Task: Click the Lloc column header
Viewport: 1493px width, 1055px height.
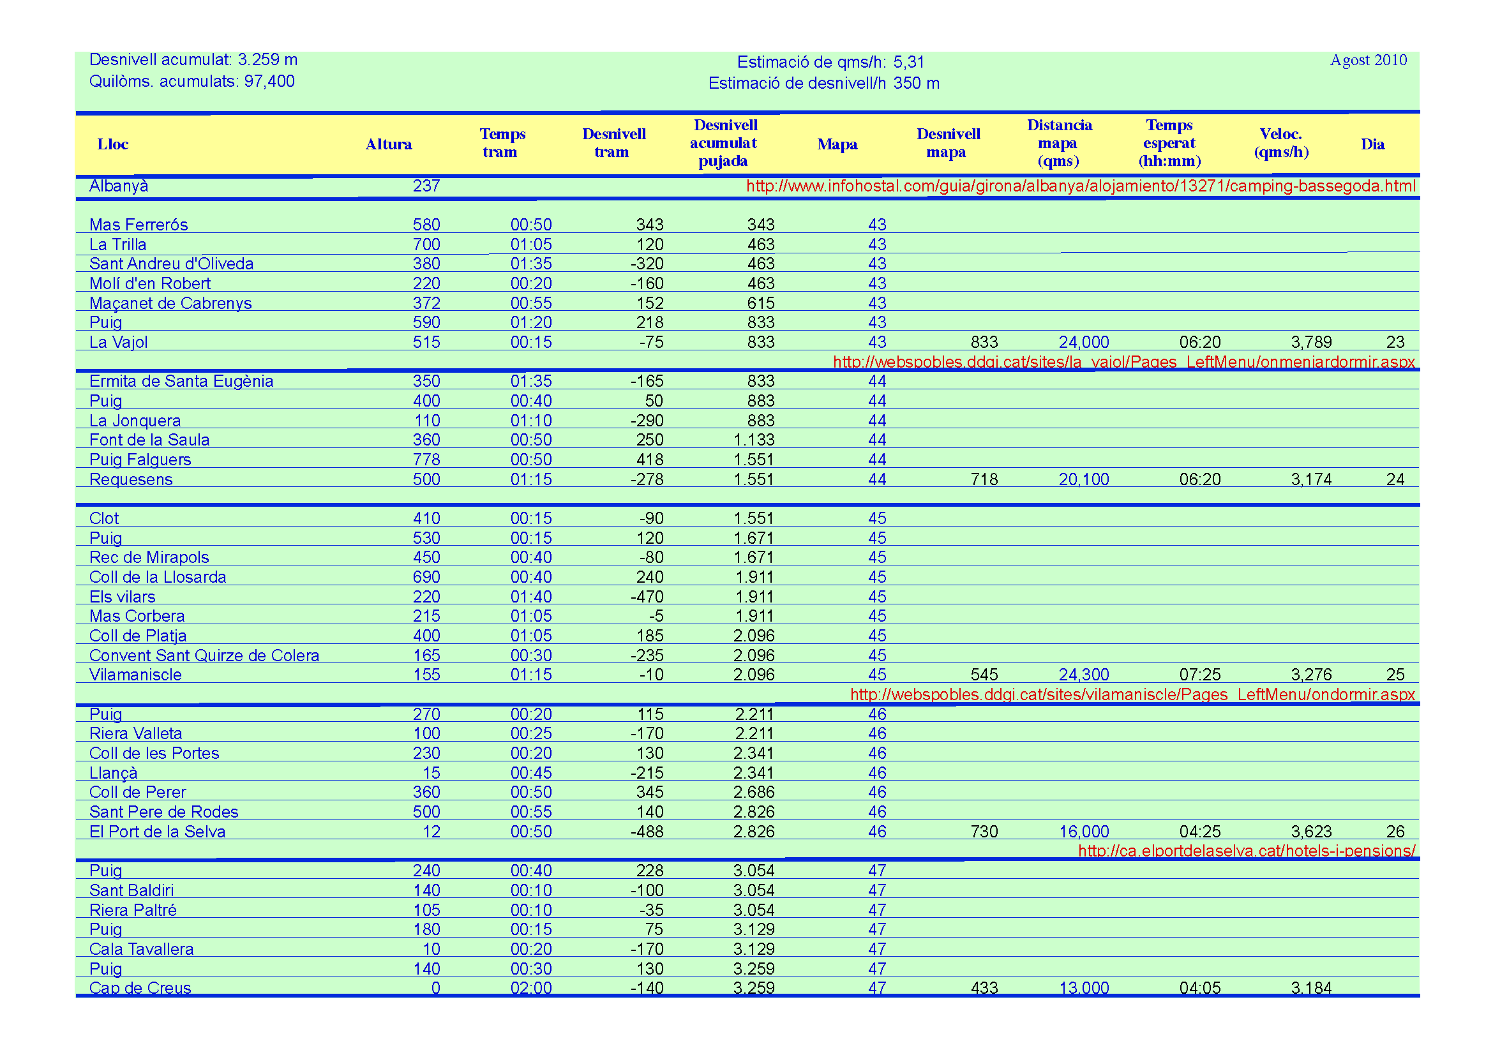Action: pos(112,144)
